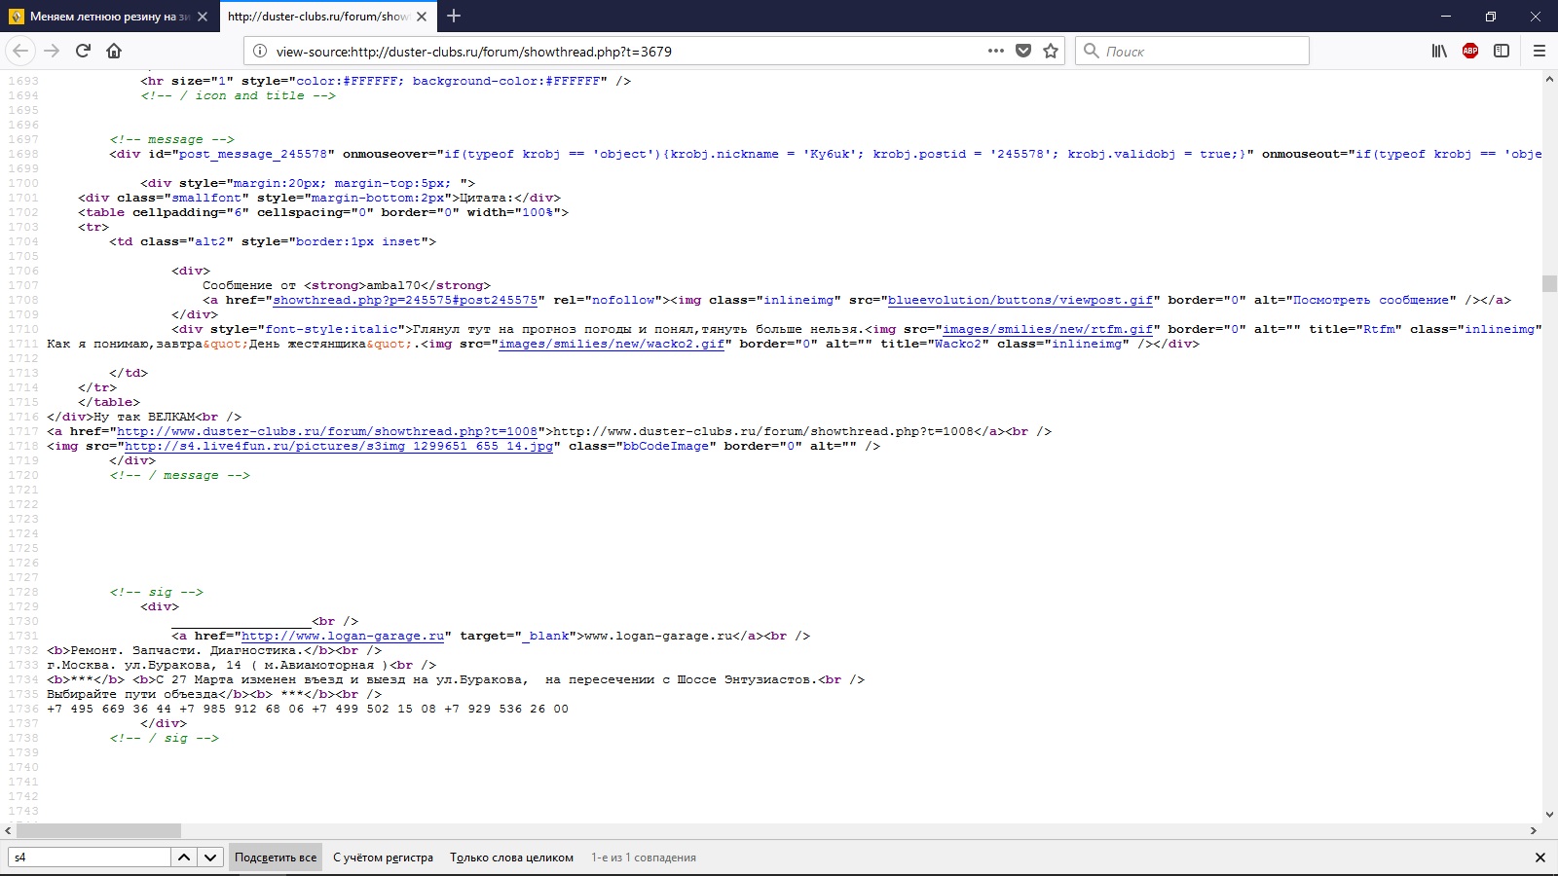Open the Library icon in toolbar
The width and height of the screenshot is (1558, 876).
pyautogui.click(x=1439, y=51)
